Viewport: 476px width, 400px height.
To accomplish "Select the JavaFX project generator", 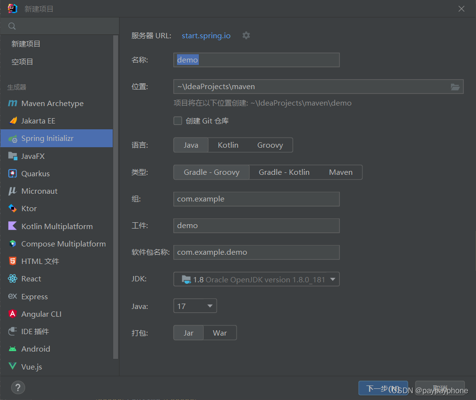I will [37, 156].
